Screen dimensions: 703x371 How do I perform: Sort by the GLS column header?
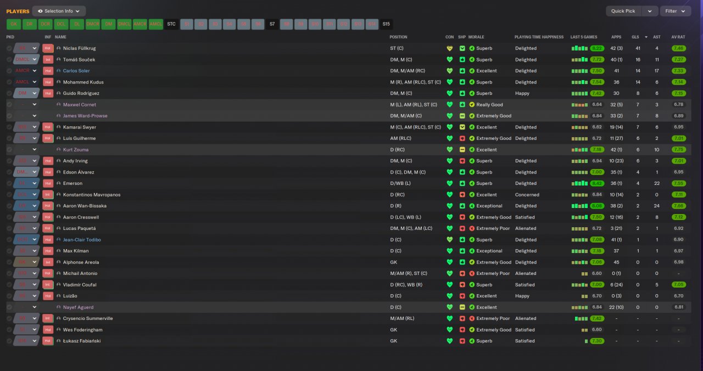click(x=635, y=37)
